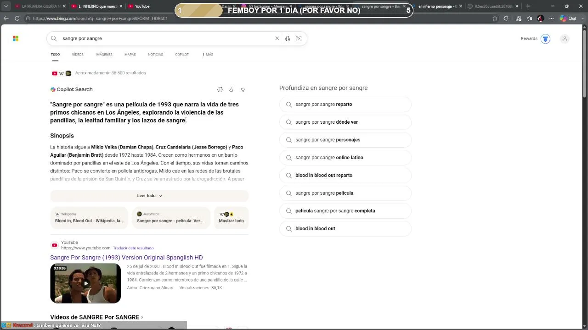Open browser extensions puzzle icon
Screen dimensions: 588x330
tap(506, 18)
